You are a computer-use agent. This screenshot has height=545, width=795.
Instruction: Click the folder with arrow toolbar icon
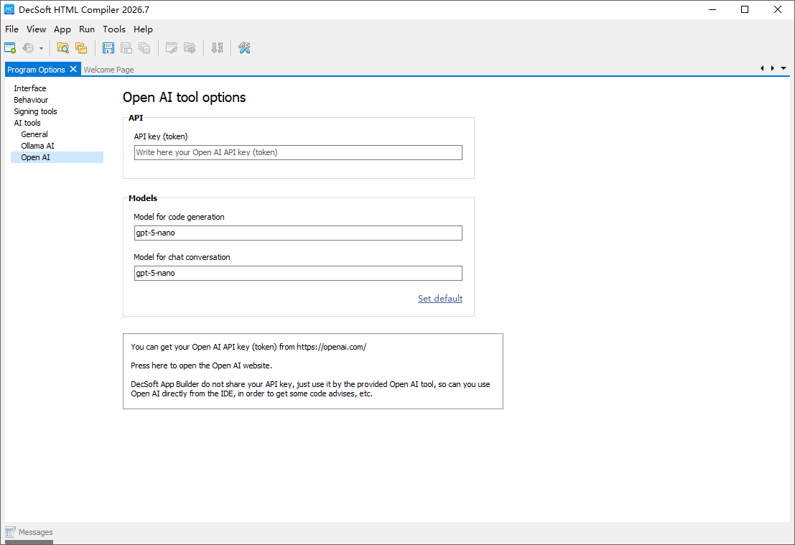(x=190, y=48)
